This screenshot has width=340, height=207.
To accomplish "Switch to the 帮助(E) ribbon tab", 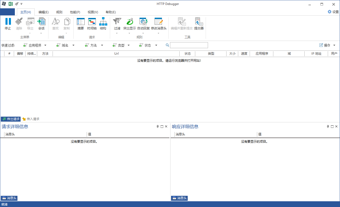I will coord(111,12).
